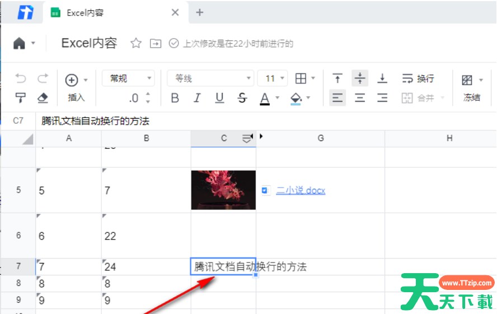
Task: Align cell content to bottom
Action: point(382,78)
